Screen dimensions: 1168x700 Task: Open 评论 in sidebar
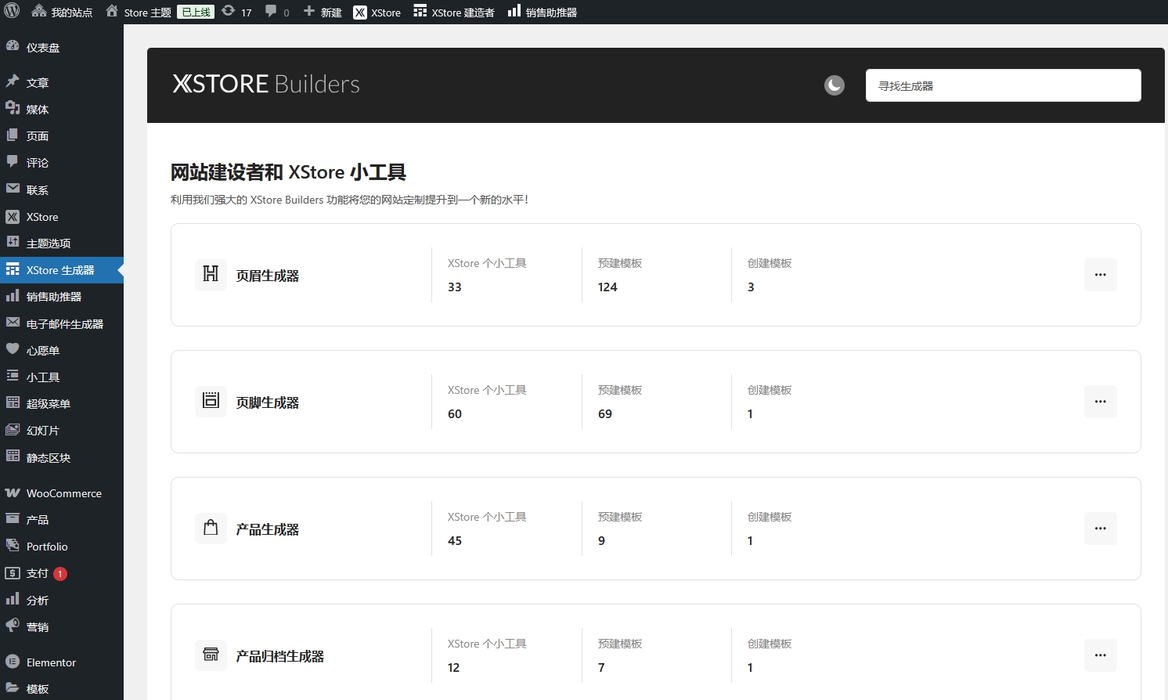[x=62, y=163]
